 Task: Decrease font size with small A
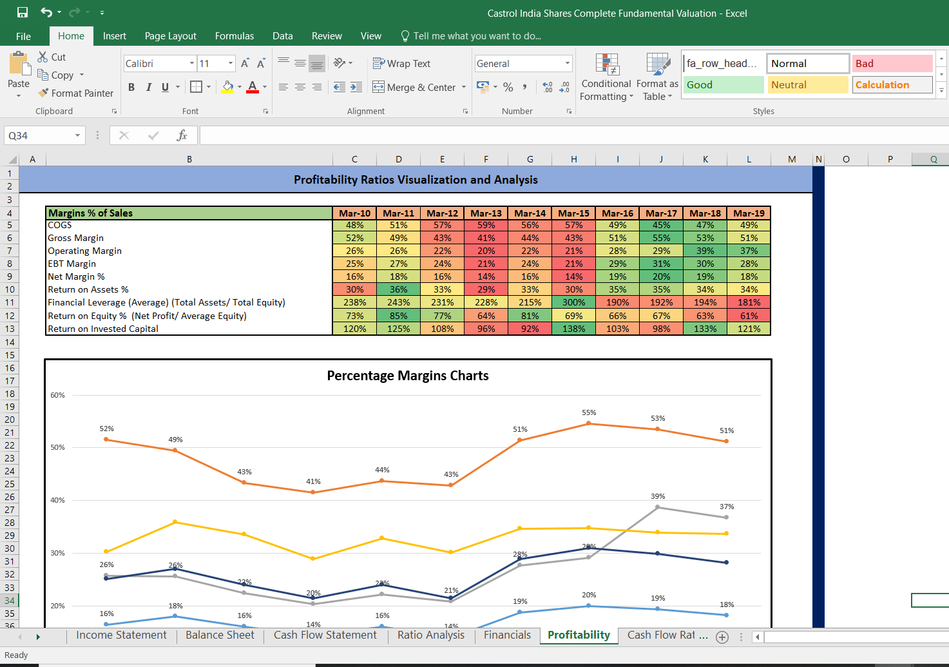261,63
